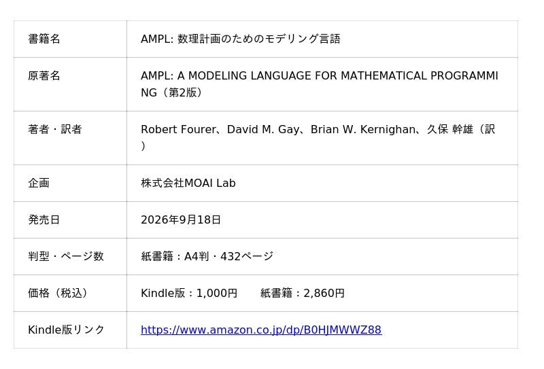
Task: Click the 著者・訳者 label cell
Action: pos(70,138)
